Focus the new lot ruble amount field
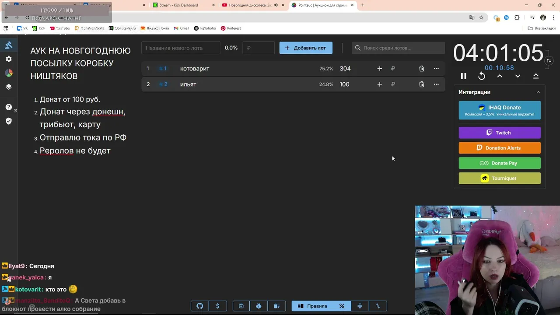This screenshot has width=560, height=315. (259, 48)
